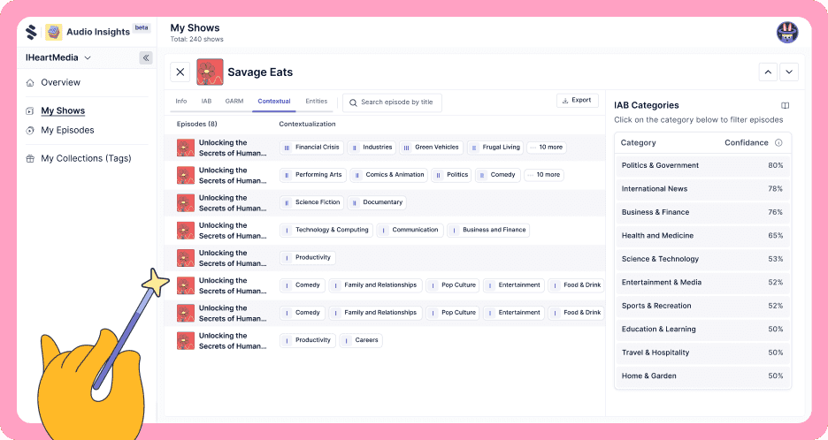828x440 pixels.
Task: Click the Audio Insights logo icon
Action: pyautogui.click(x=54, y=33)
